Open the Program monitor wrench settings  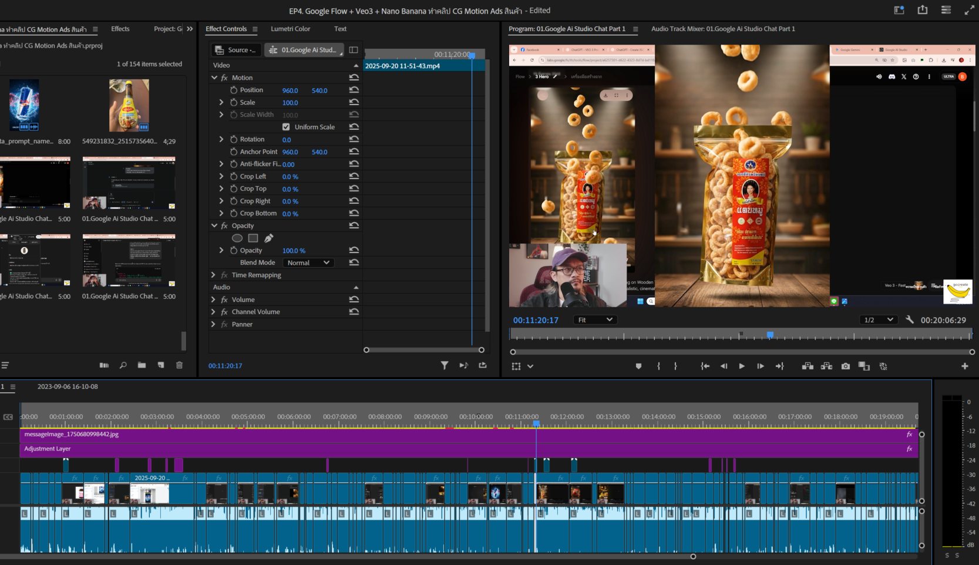(x=909, y=320)
